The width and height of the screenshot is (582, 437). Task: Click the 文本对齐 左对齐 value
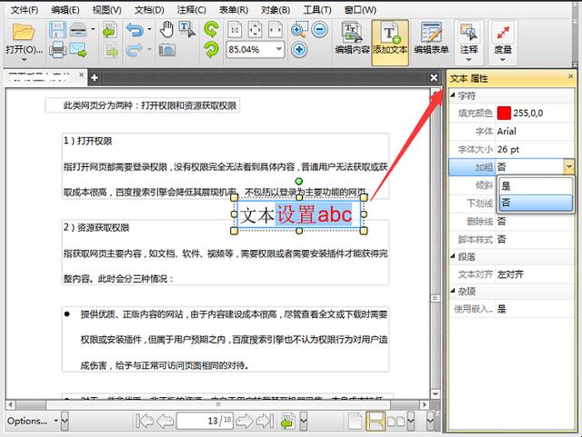pyautogui.click(x=536, y=274)
